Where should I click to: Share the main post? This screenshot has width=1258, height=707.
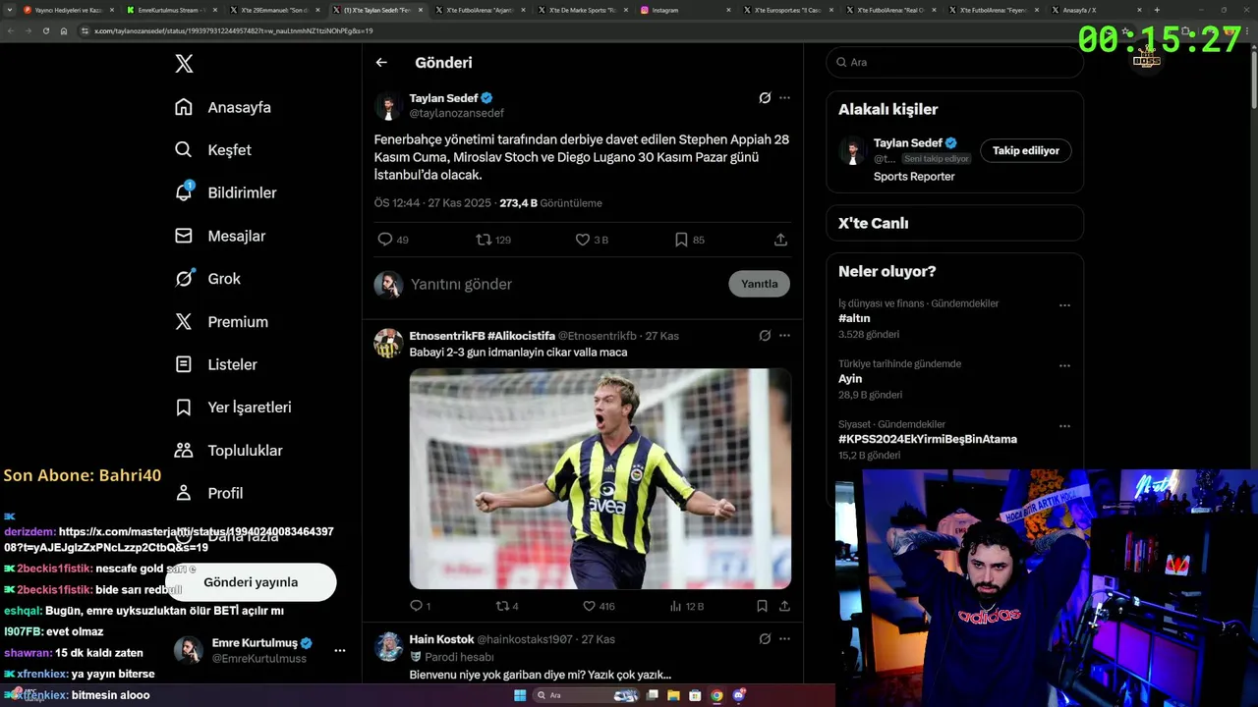click(780, 240)
